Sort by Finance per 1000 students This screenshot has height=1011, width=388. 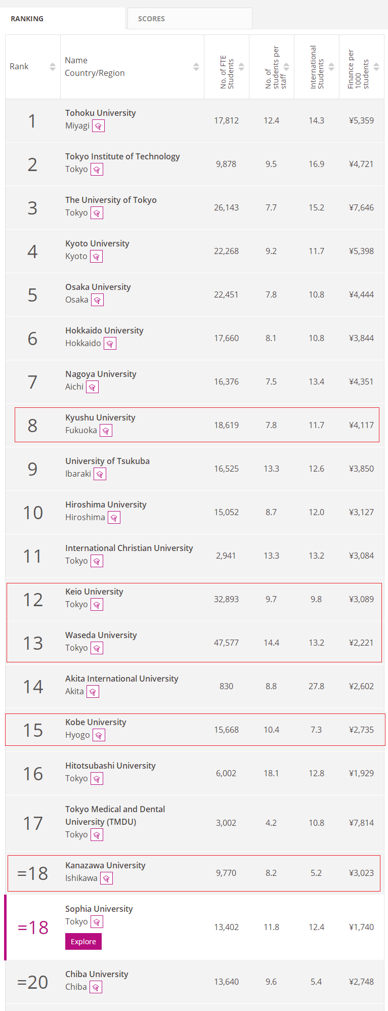point(376,67)
